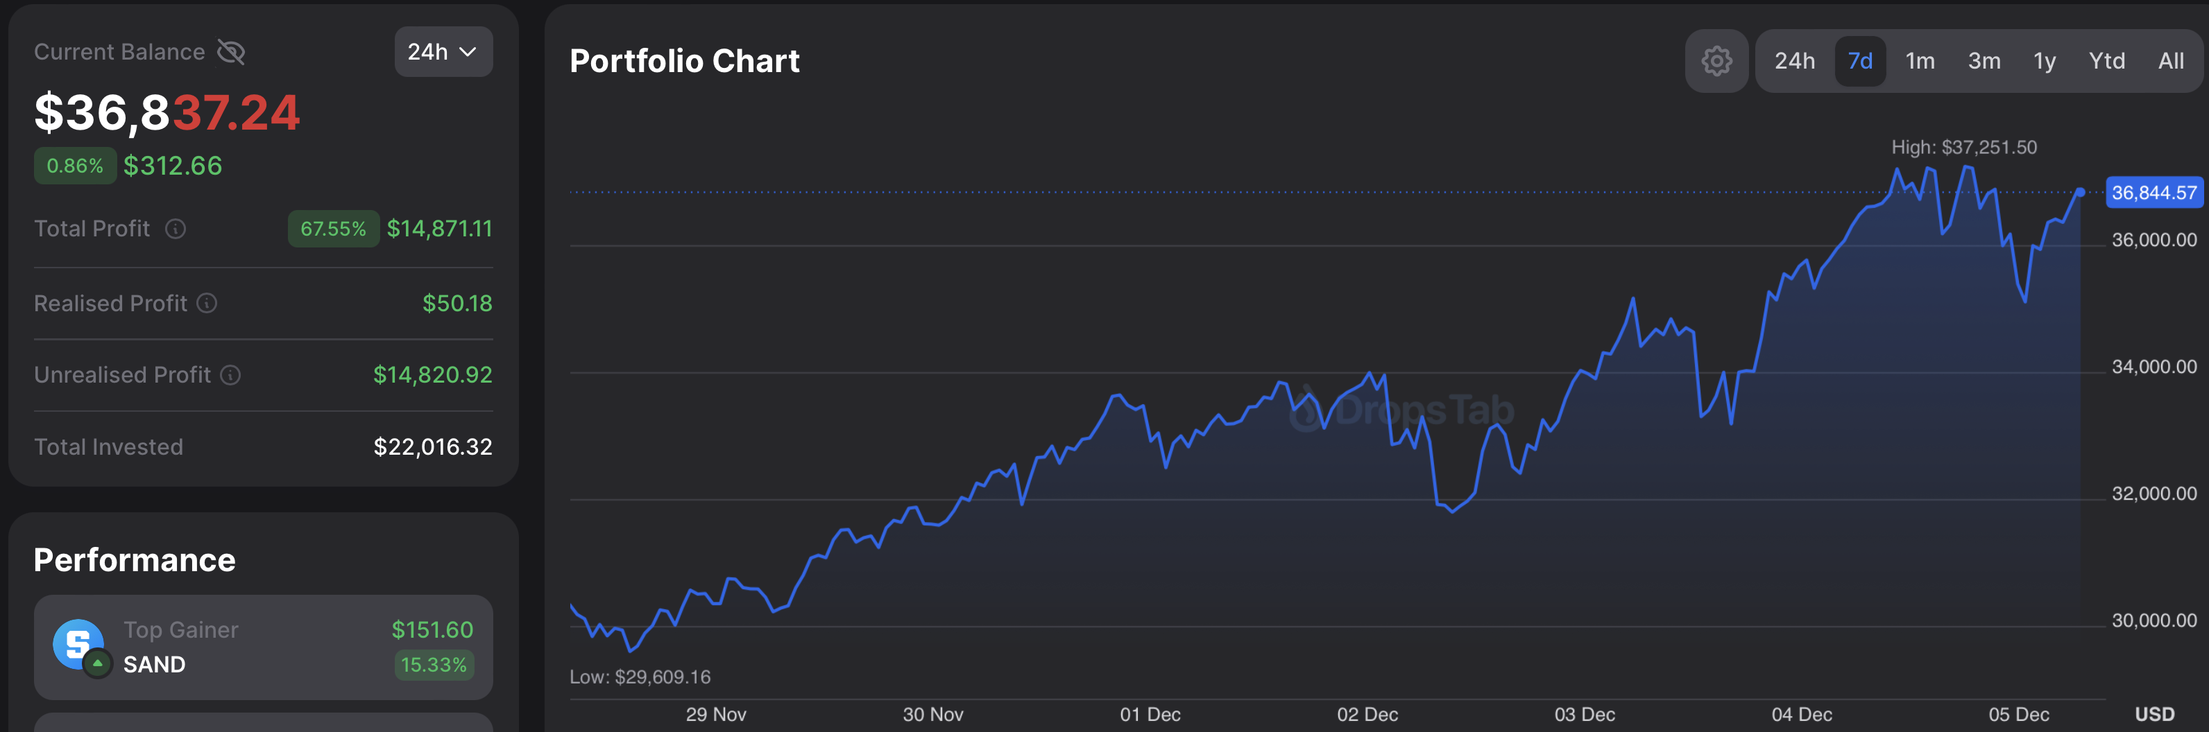Click Total Profit info icon
This screenshot has width=2209, height=732.
coord(176,229)
